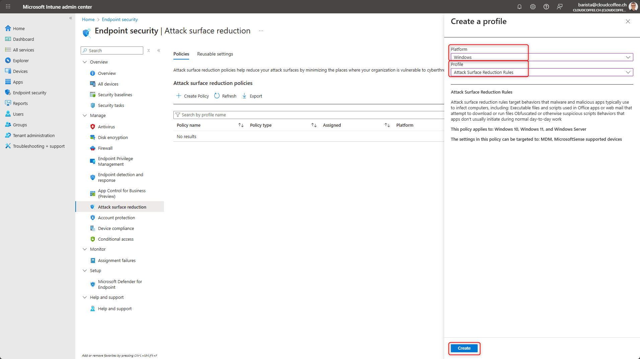Click the help question mark icon
This screenshot has height=359, width=640.
pyautogui.click(x=546, y=7)
